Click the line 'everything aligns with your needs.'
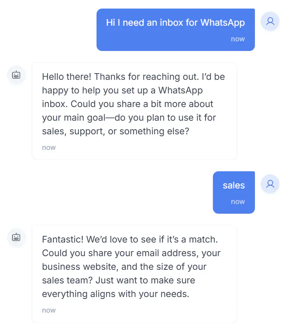Viewport: 288px width, 334px height. (x=116, y=294)
